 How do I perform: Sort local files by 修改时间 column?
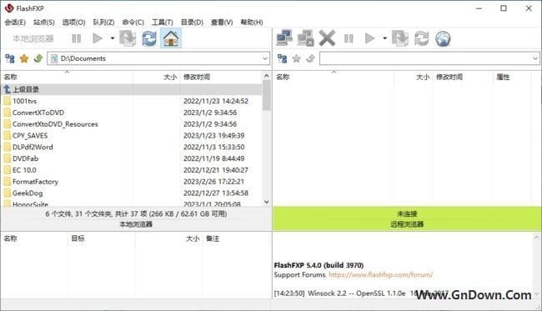tap(221, 77)
